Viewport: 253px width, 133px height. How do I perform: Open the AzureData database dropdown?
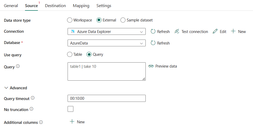click(x=107, y=43)
